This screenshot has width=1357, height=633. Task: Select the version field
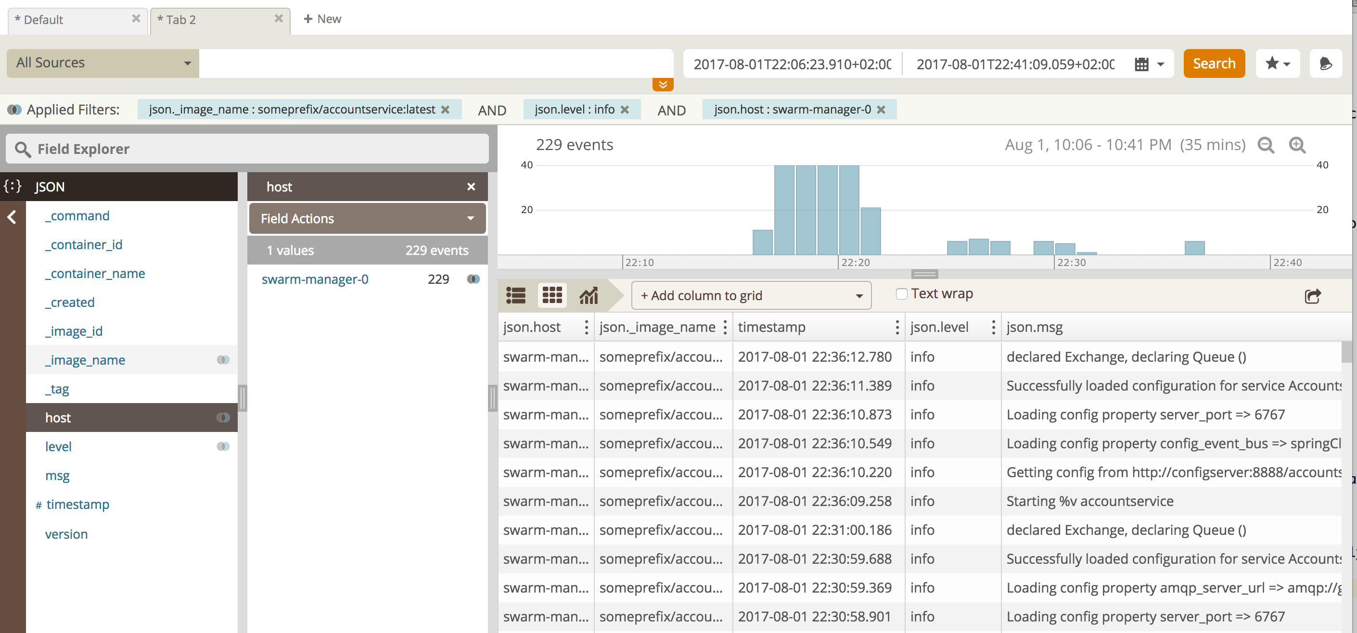point(66,534)
